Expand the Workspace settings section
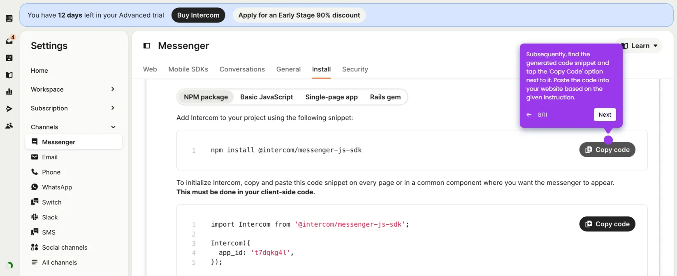This screenshot has width=677, height=276. [72, 89]
